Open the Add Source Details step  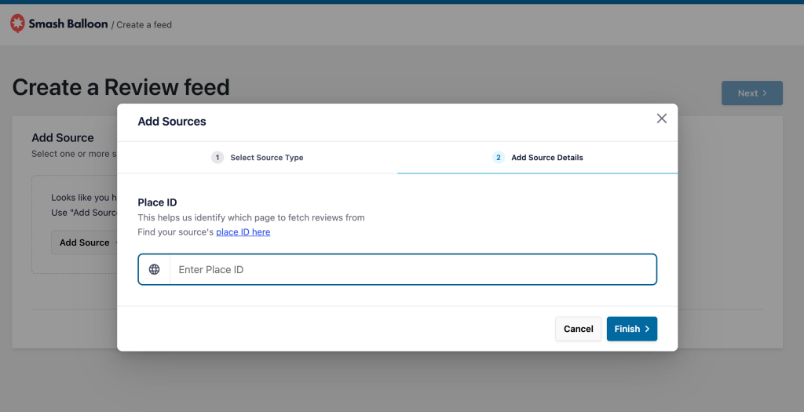[x=537, y=157]
